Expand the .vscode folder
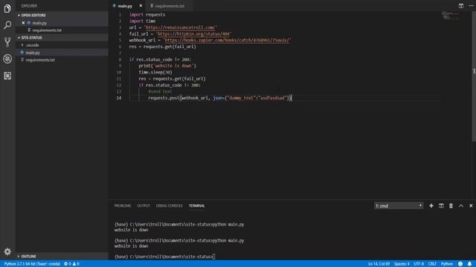This screenshot has width=476, height=267. point(32,45)
